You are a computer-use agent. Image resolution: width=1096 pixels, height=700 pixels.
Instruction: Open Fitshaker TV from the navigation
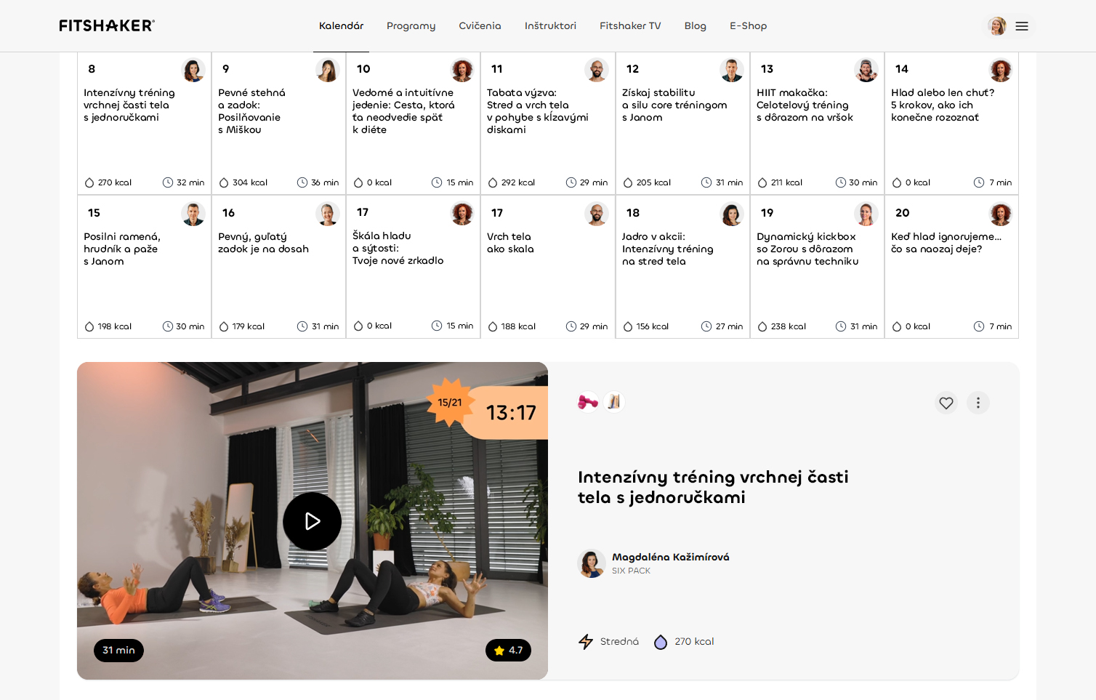630,25
